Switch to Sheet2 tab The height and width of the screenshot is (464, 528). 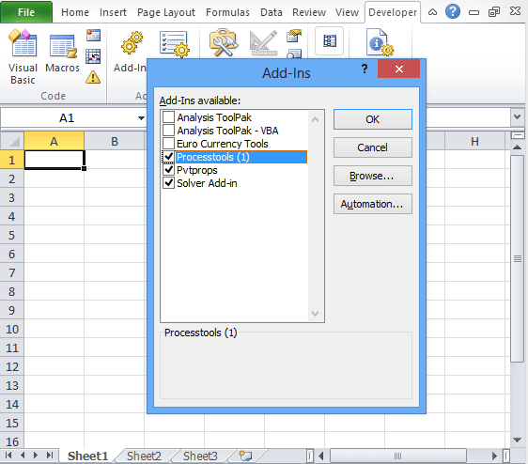click(x=144, y=456)
